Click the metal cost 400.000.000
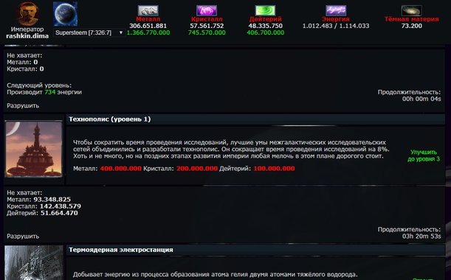Image resolution: width=451 pixels, height=280 pixels. pos(121,169)
